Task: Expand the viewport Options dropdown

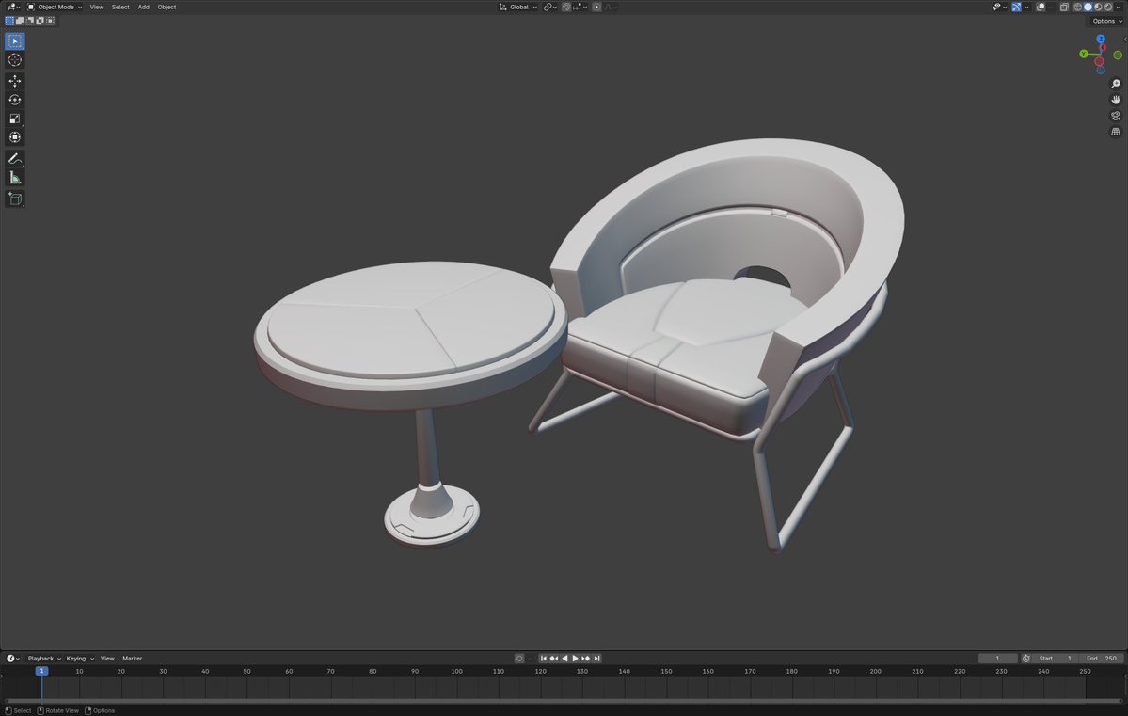Action: 1104,21
